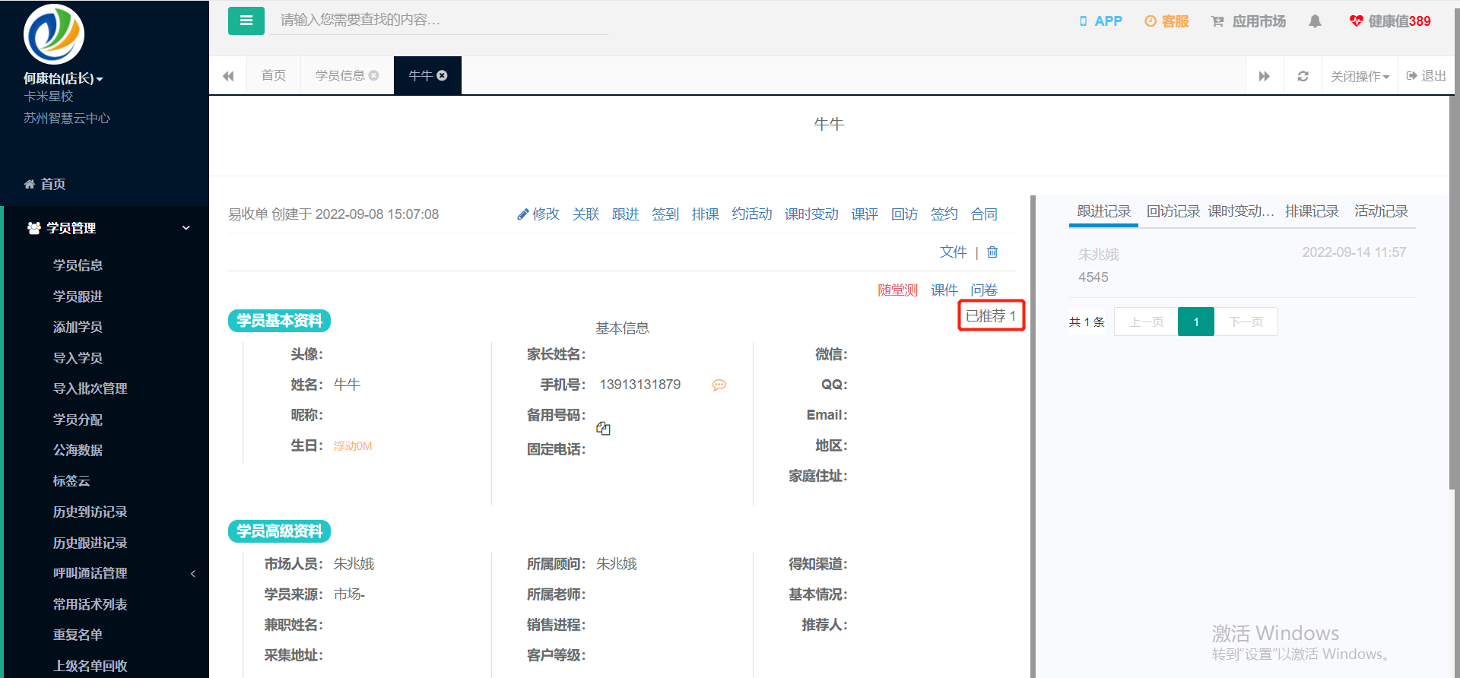The image size is (1460, 678).
Task: Open the notification bell
Action: click(x=1315, y=21)
